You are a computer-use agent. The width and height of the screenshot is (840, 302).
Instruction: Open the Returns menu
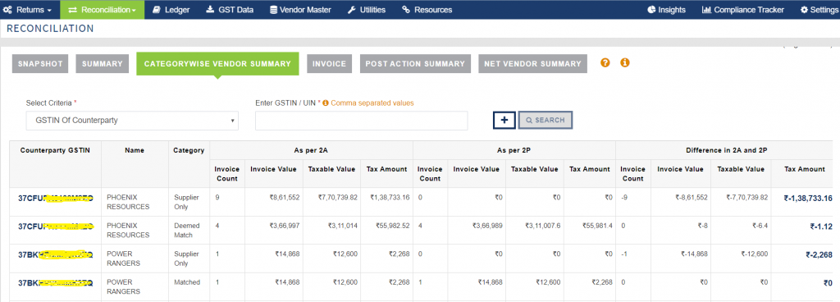27,10
